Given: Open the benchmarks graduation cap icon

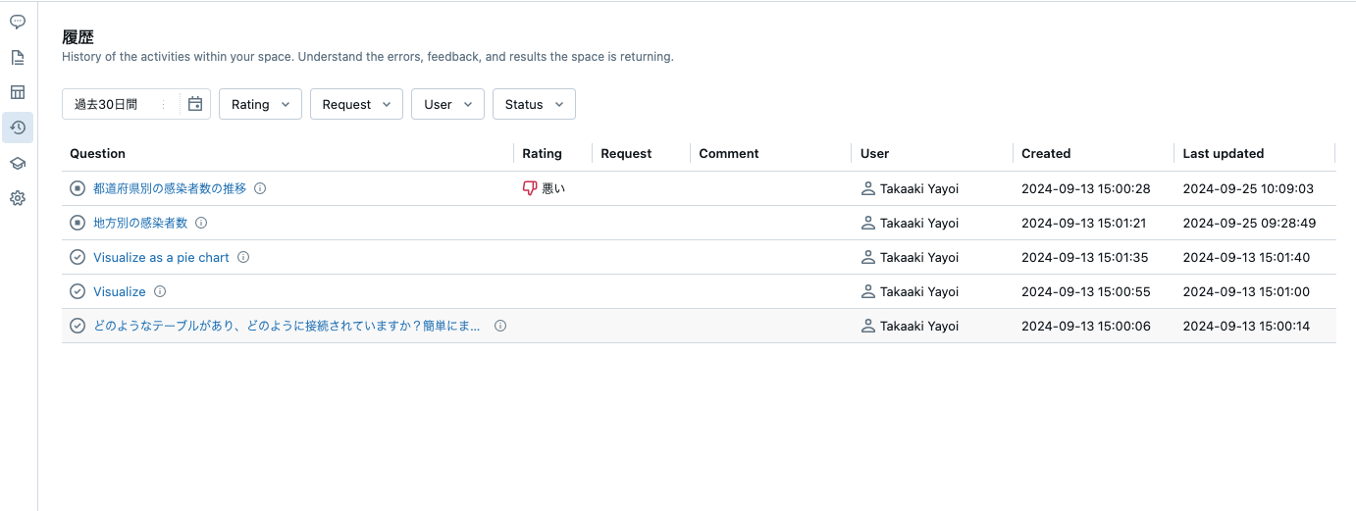Looking at the screenshot, I should 18,163.
